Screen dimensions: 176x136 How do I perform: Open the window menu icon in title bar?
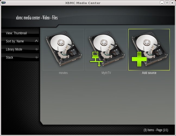click(x=3, y=3)
